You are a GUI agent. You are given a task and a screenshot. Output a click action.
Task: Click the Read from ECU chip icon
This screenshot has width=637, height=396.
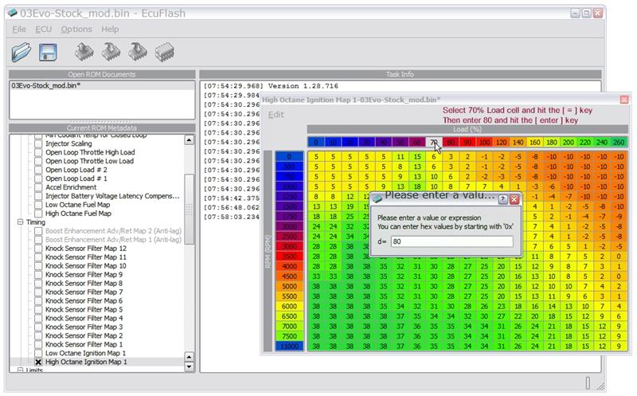(84, 53)
